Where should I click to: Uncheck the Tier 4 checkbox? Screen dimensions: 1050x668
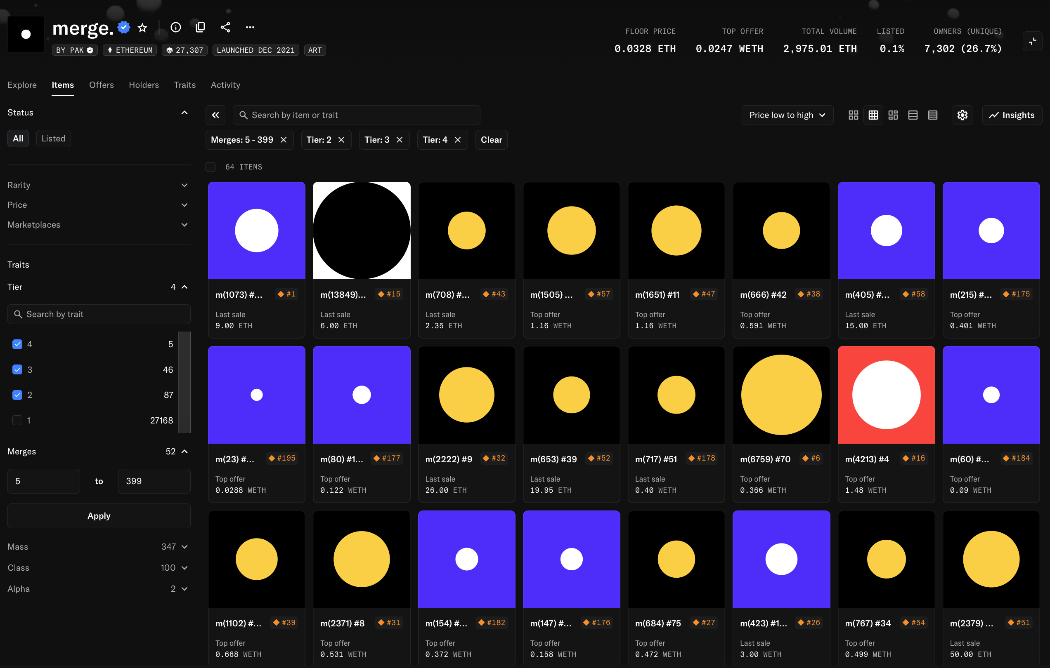coord(17,344)
